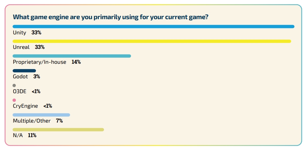Select the Unity label text
Viewport: 308px width, 150px height.
coord(20,33)
